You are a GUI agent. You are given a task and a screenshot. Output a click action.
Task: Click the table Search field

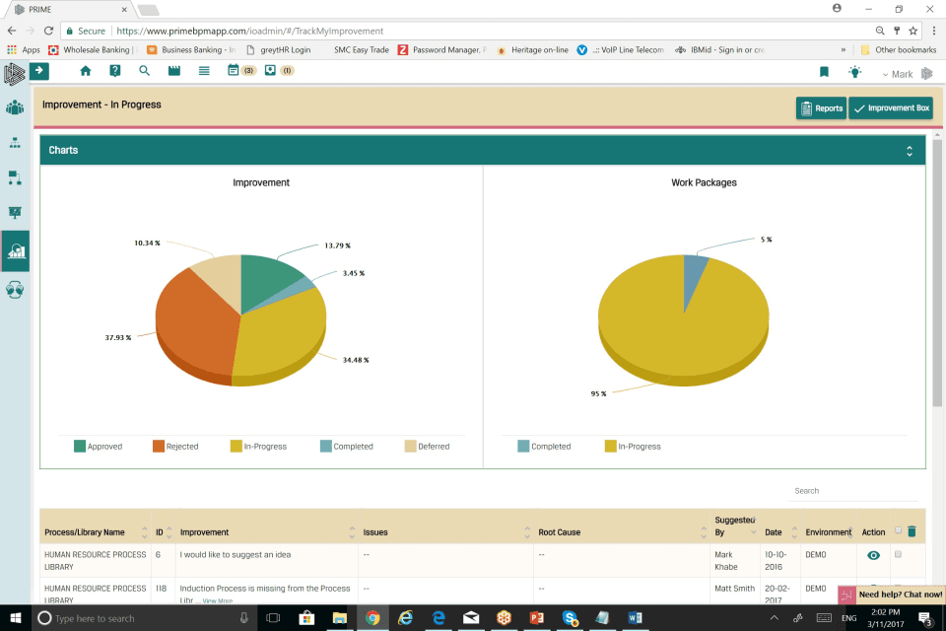pos(852,491)
